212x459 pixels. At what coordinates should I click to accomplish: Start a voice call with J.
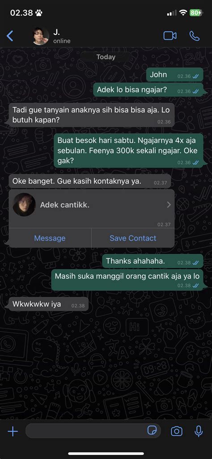point(195,36)
